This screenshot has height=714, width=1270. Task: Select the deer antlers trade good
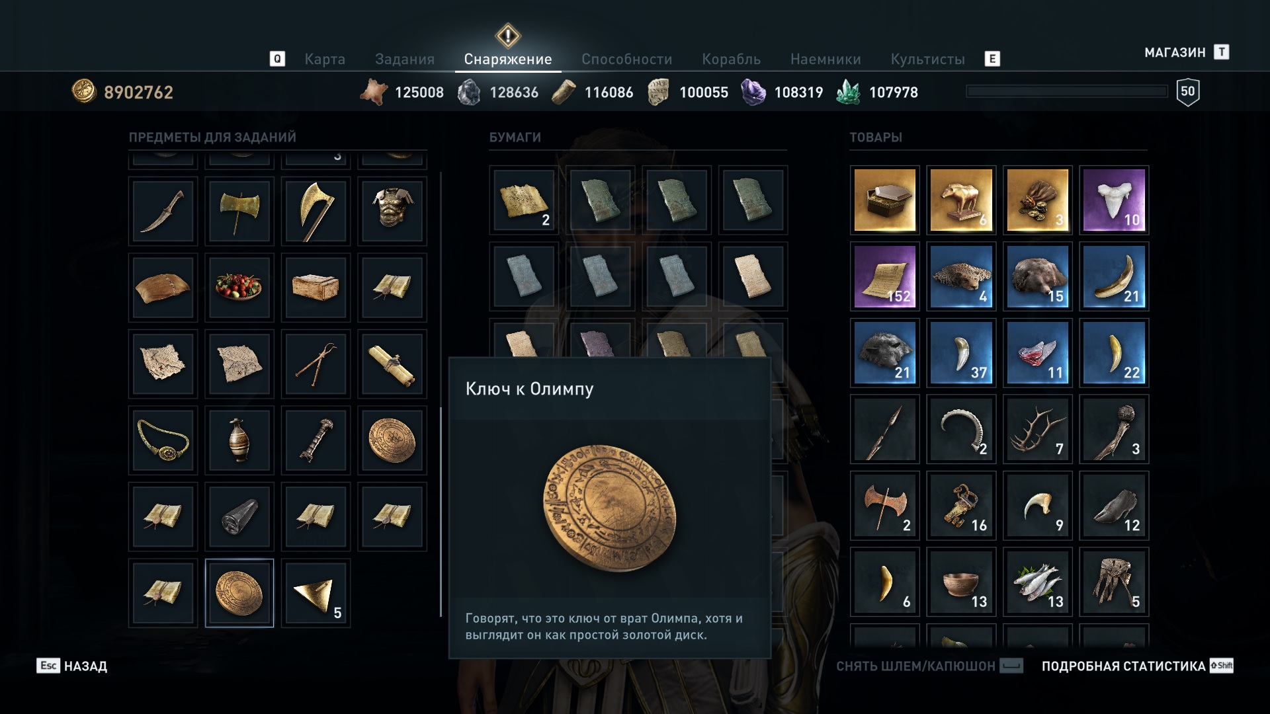(x=1037, y=429)
